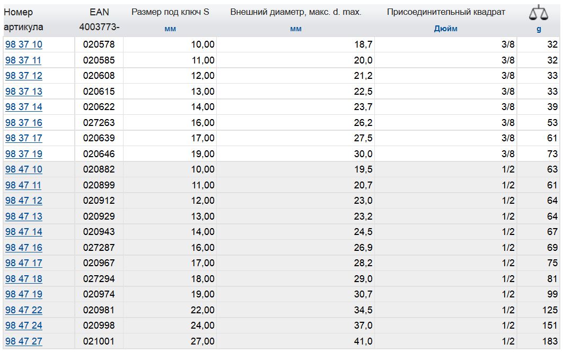The height and width of the screenshot is (353, 563).
Task: Open article link 98 37 14
Action: 24,107
